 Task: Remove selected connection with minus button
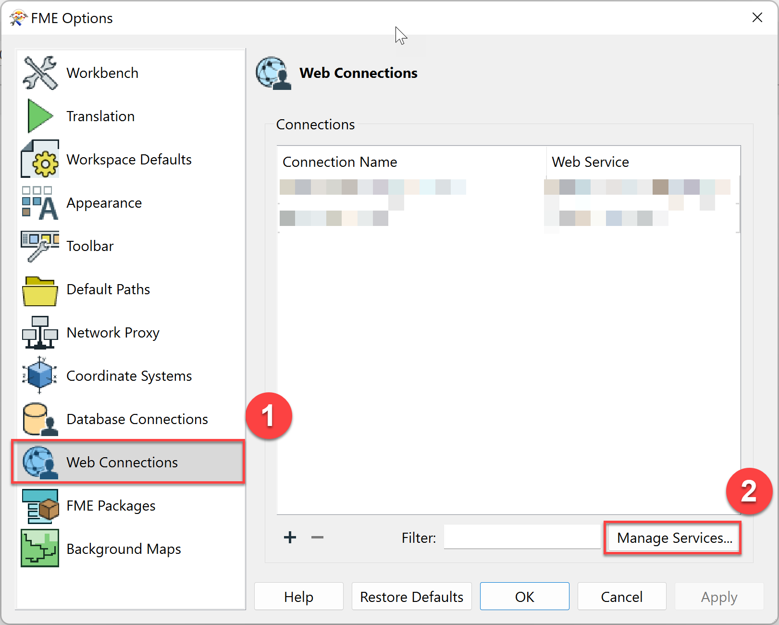(317, 537)
